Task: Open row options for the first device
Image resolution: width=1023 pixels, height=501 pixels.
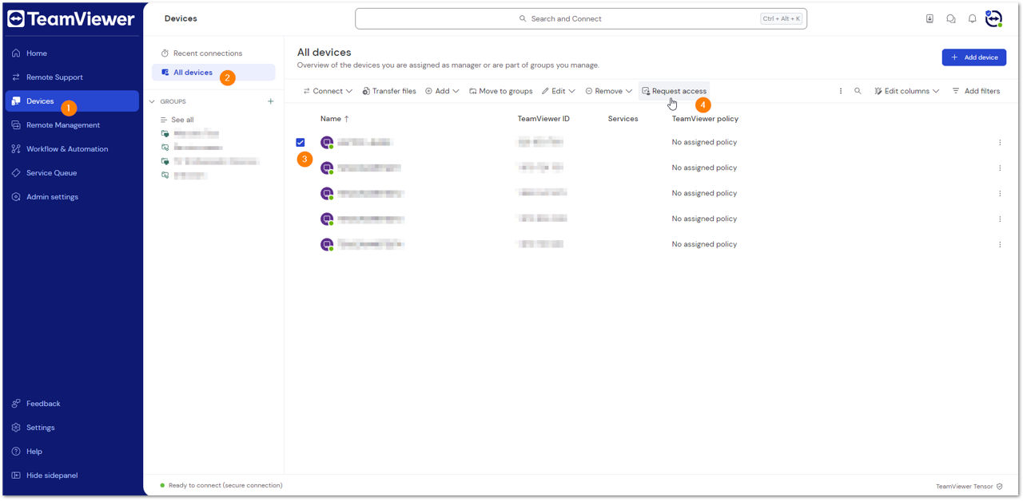Action: [x=1000, y=142]
